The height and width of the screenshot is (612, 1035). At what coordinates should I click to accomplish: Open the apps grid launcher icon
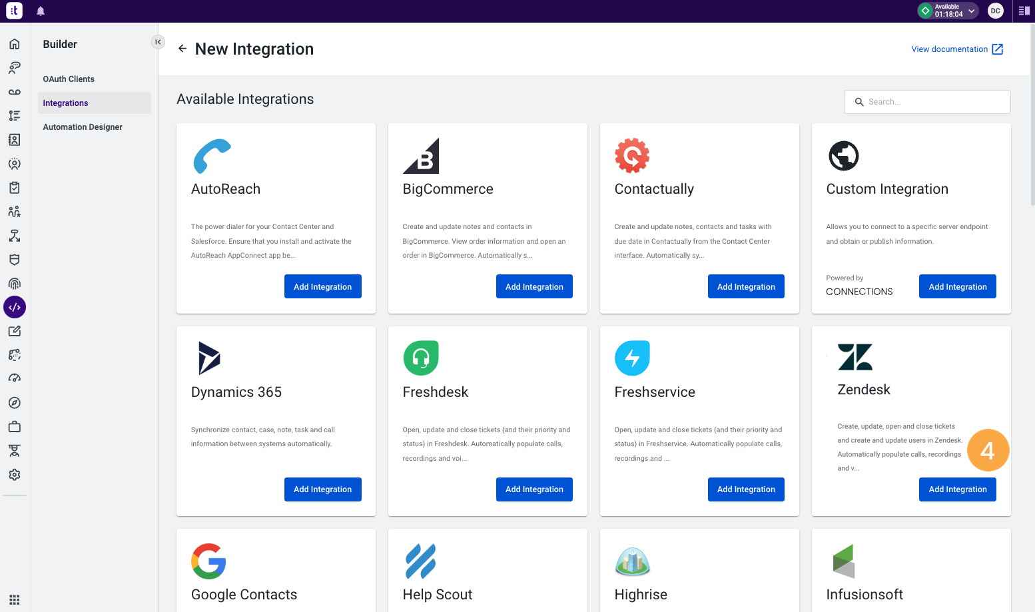15,599
